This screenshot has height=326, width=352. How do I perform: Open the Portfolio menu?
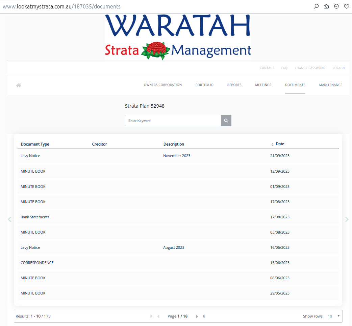(204, 85)
